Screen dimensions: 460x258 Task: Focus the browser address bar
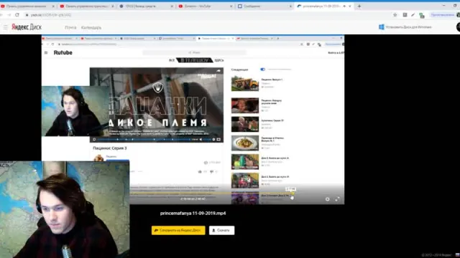[x=206, y=15]
